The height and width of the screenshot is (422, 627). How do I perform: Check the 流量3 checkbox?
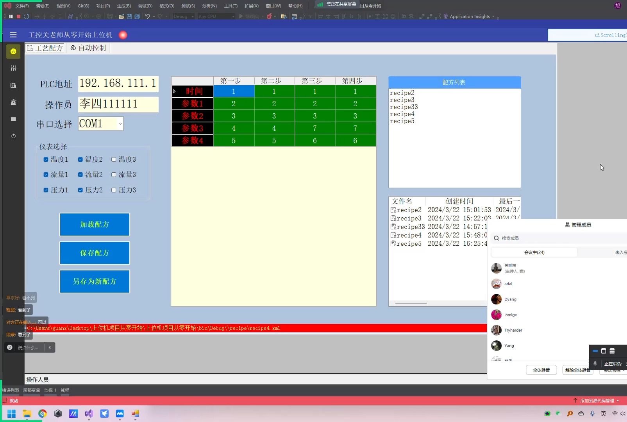114,175
